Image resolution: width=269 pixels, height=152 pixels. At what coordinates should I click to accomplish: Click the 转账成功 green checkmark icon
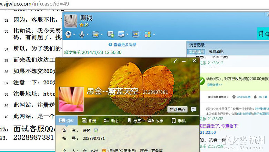(x=202, y=81)
